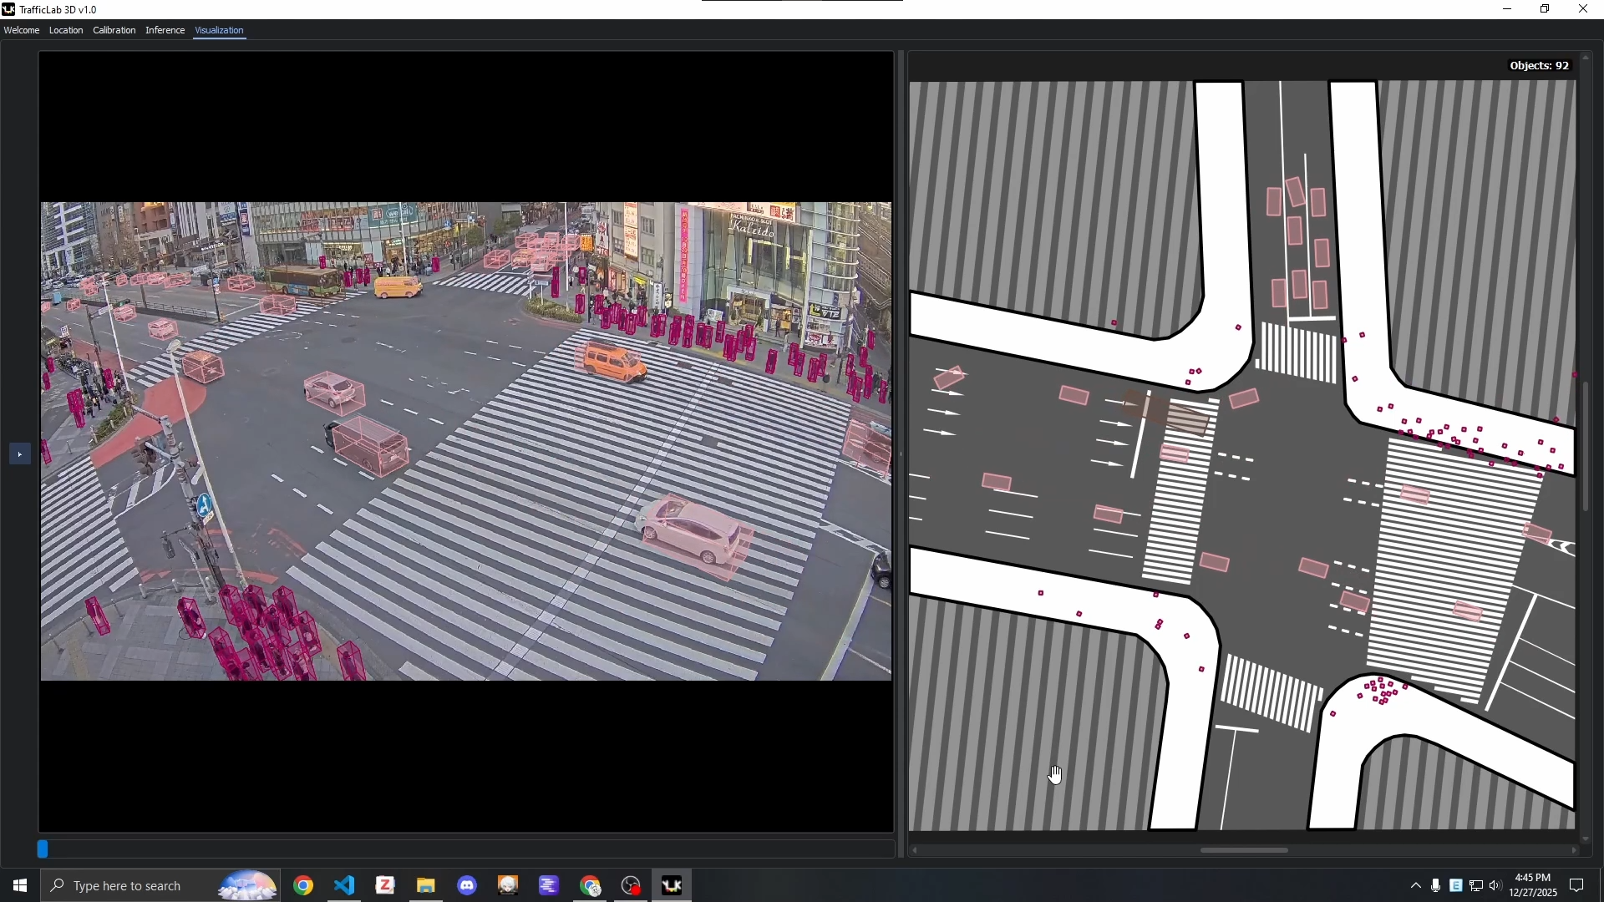Open File Explorer from the taskbar
The width and height of the screenshot is (1604, 902).
(x=426, y=885)
